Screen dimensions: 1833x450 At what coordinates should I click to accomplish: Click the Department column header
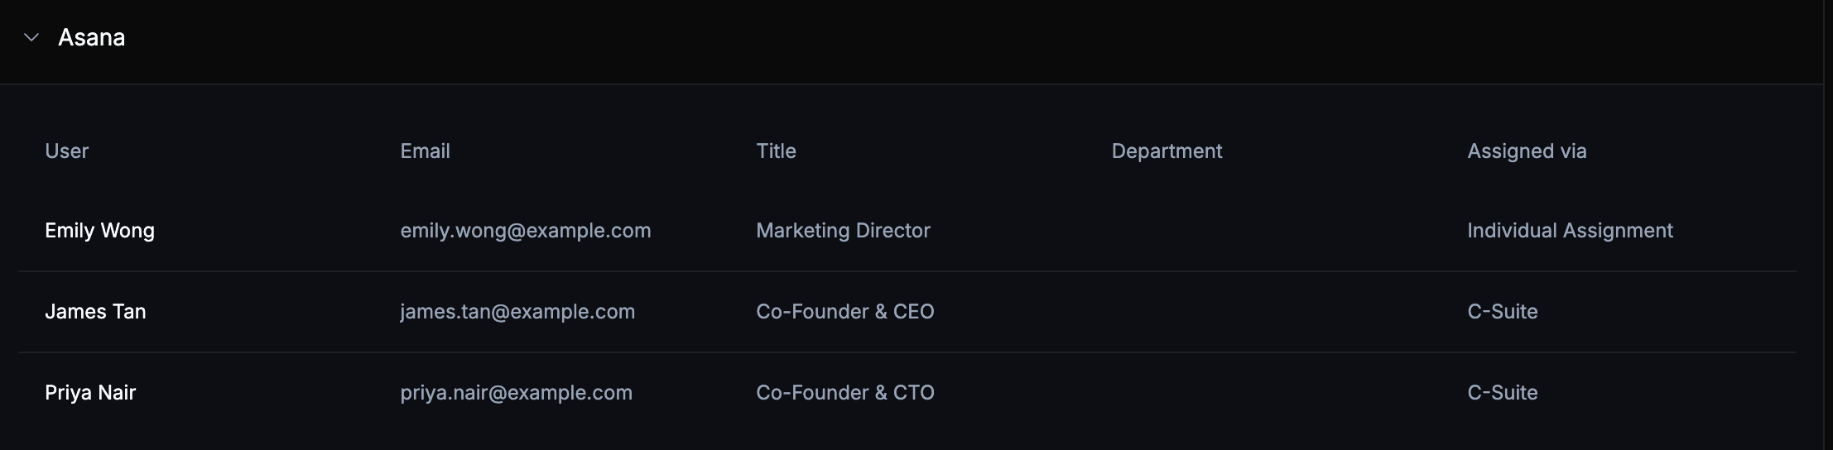[x=1167, y=151]
